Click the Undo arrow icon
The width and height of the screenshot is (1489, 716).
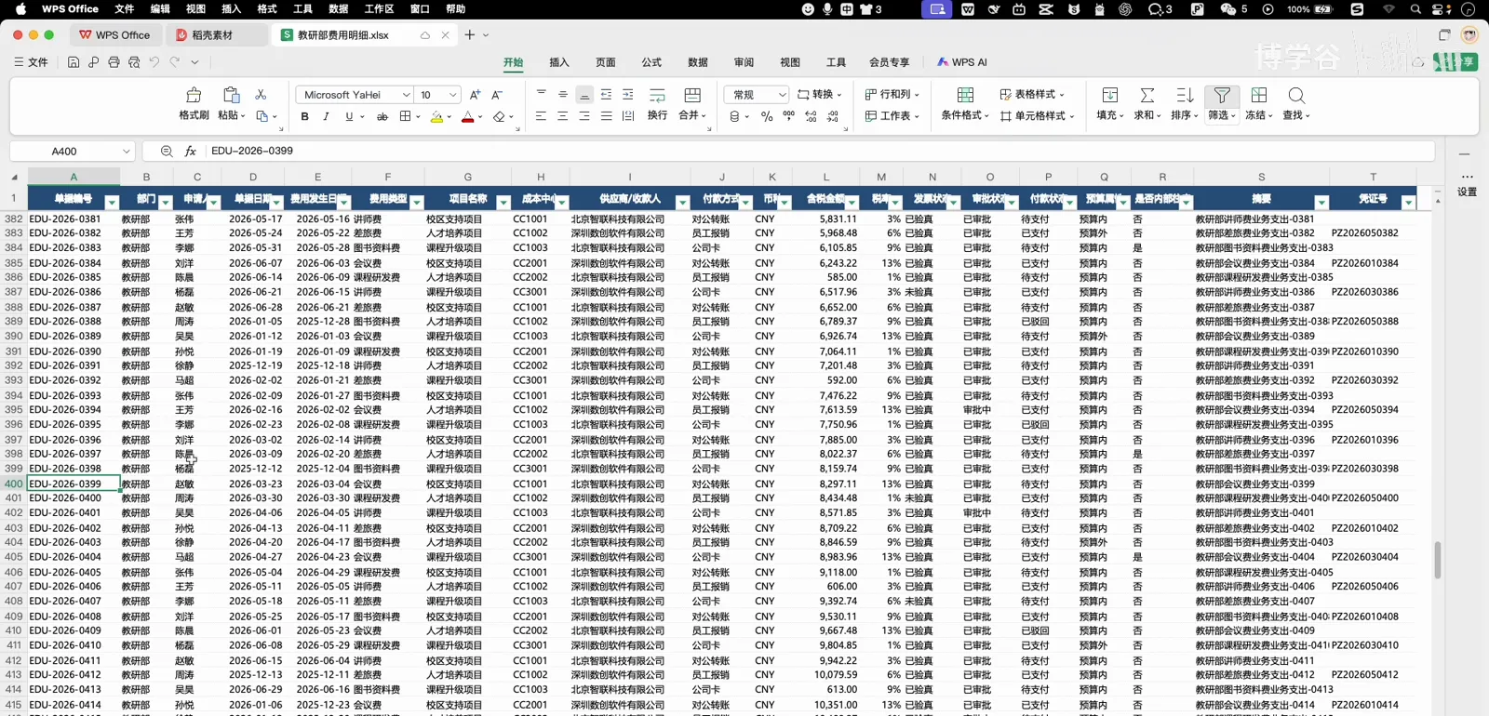coord(154,62)
